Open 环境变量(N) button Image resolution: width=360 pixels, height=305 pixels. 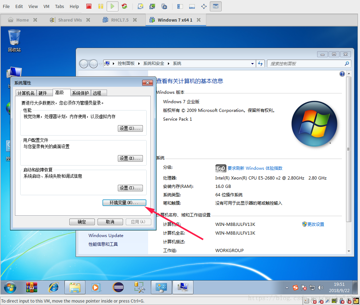point(124,203)
